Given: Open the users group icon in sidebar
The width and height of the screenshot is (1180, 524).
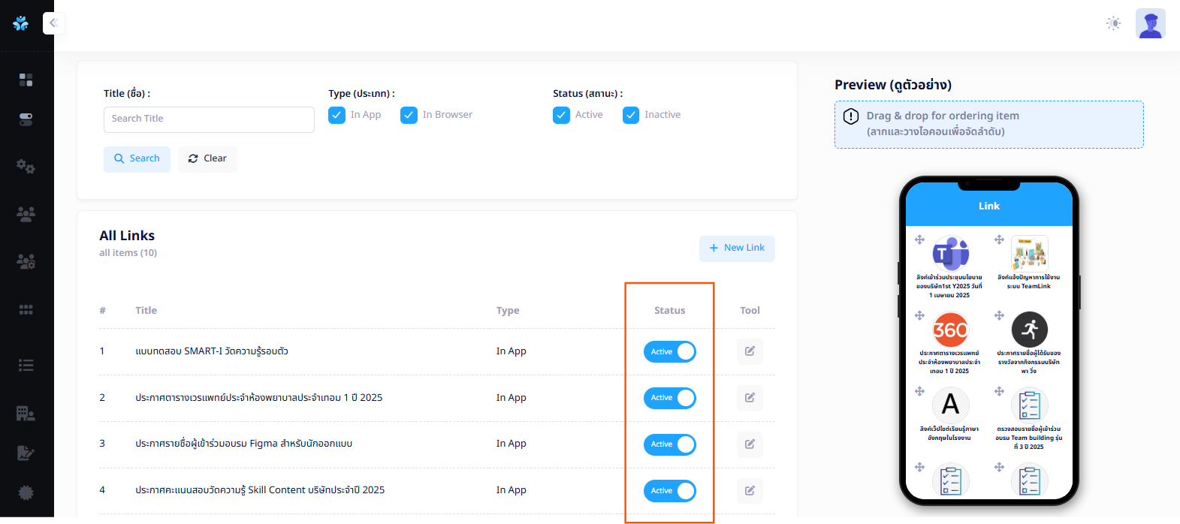Looking at the screenshot, I should tap(26, 215).
